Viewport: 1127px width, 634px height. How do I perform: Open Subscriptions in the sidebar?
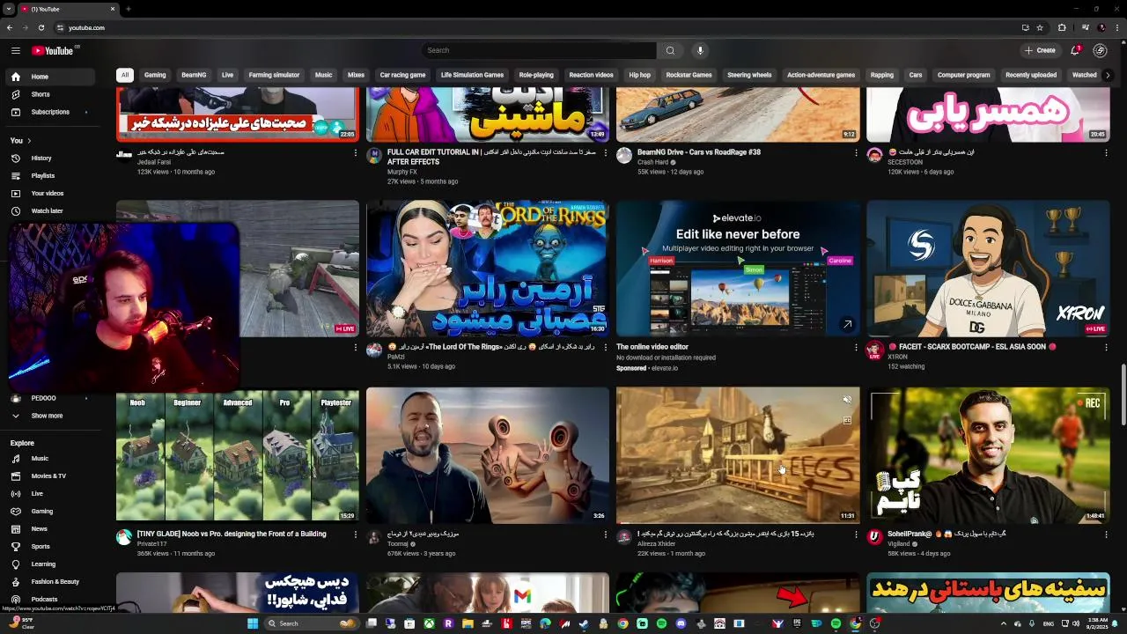(51, 112)
